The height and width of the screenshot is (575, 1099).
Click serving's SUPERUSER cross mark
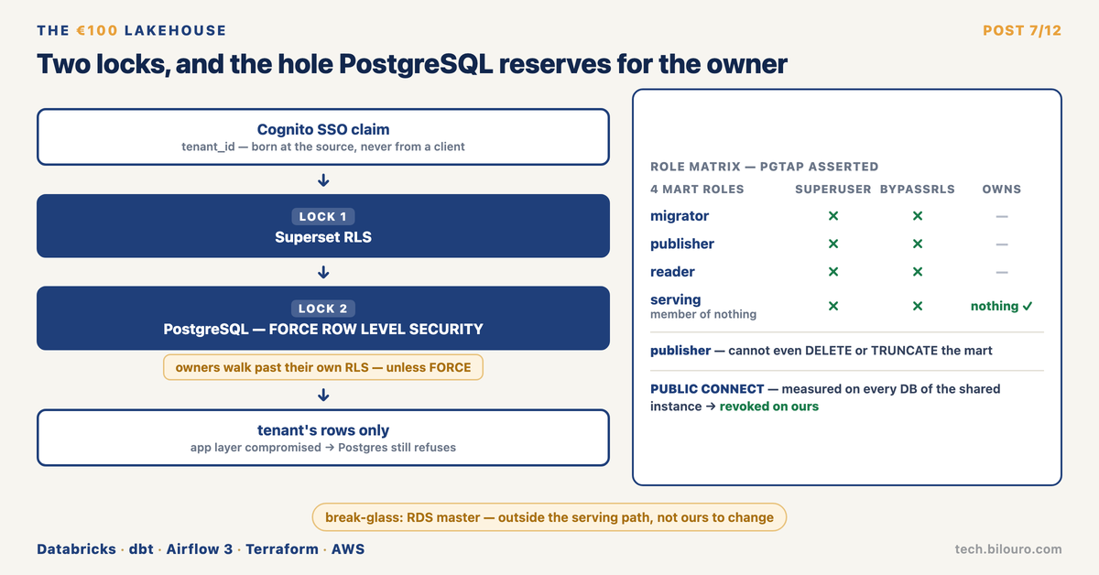[833, 307]
